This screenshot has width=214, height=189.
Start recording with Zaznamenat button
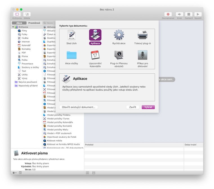click(168, 14)
